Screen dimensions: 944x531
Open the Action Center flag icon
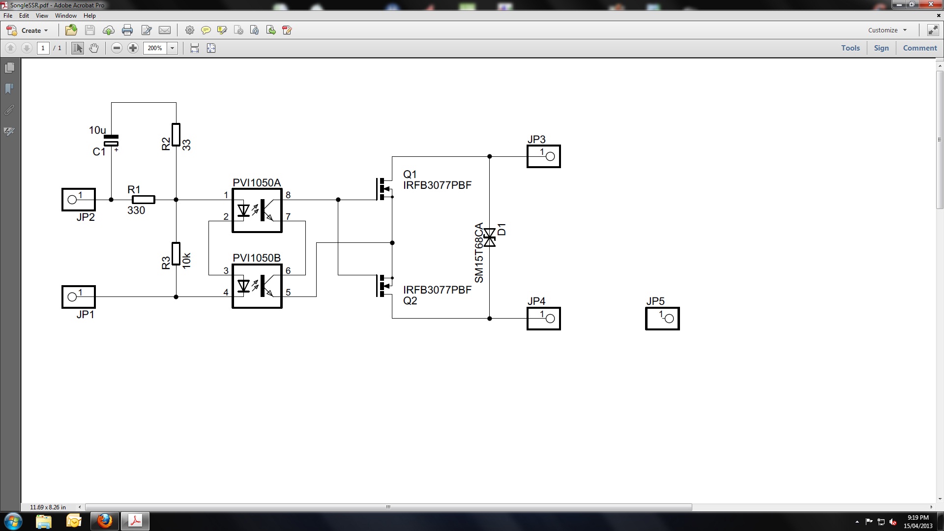click(869, 522)
